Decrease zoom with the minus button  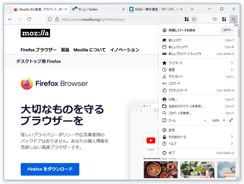pos(205,120)
